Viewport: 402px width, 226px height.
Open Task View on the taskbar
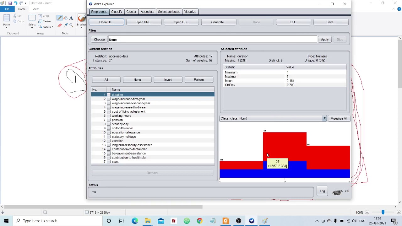(x=122, y=221)
